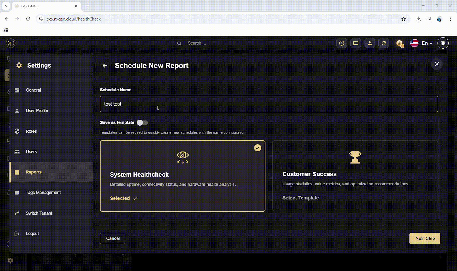Click the GC-X-ONE logo icon
Screen dimensions: 457x271
[11, 43]
